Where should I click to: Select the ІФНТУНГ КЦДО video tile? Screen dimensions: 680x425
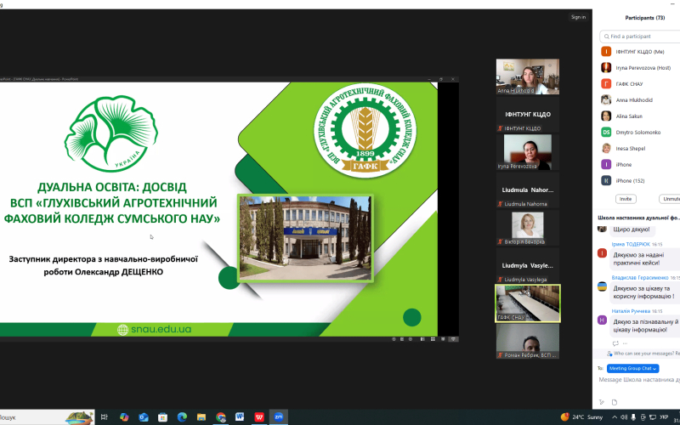point(527,115)
